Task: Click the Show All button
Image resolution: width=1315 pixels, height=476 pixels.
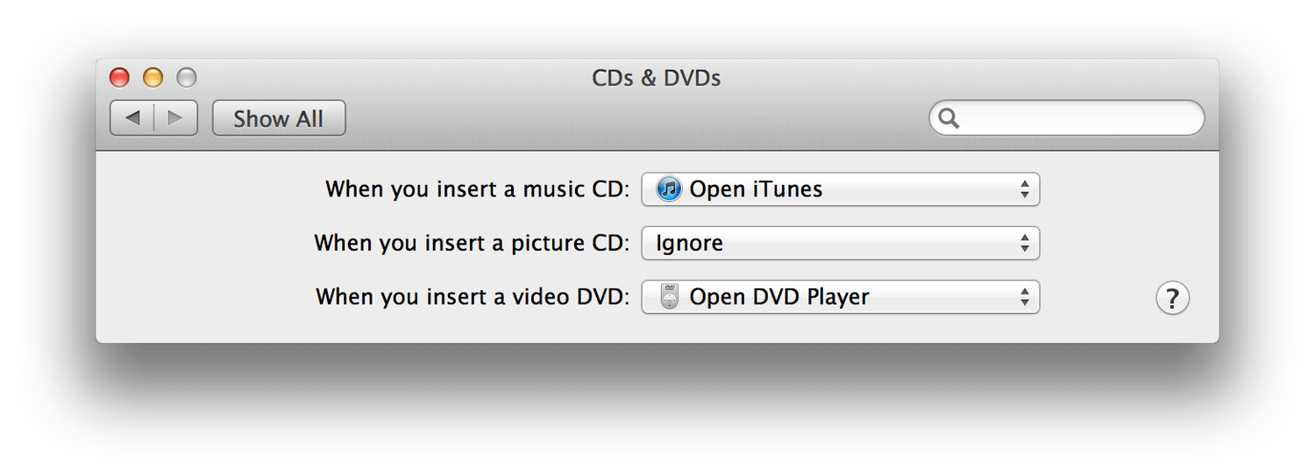Action: coord(279,118)
